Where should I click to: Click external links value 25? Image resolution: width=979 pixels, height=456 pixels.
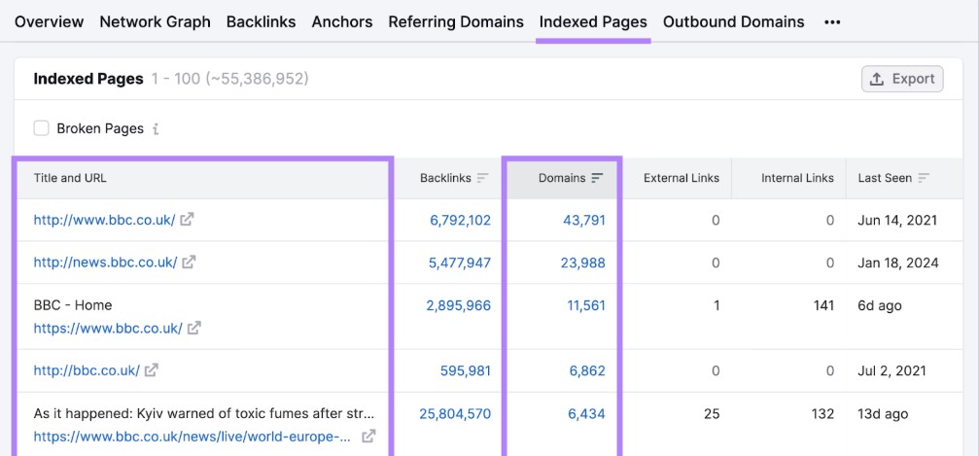pos(712,413)
